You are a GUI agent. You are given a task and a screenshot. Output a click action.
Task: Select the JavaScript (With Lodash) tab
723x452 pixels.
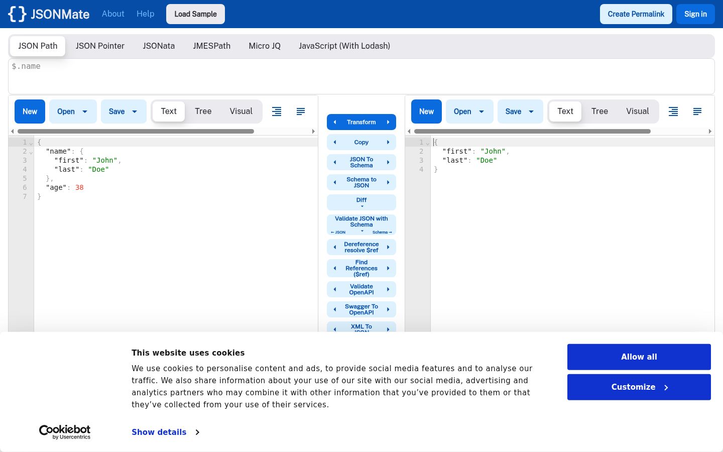click(344, 46)
